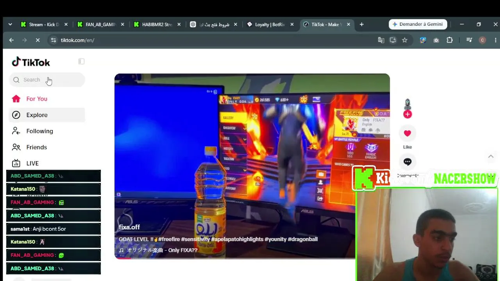Switch to the Arabic-titled شروط فتح بث tab
500x281 pixels.
(214, 24)
